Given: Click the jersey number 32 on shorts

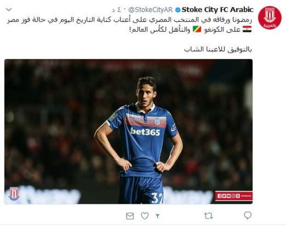Looking at the screenshot, I should 157,198.
